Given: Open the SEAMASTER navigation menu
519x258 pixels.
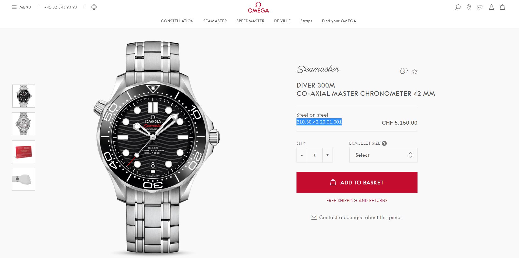Looking at the screenshot, I should (215, 21).
